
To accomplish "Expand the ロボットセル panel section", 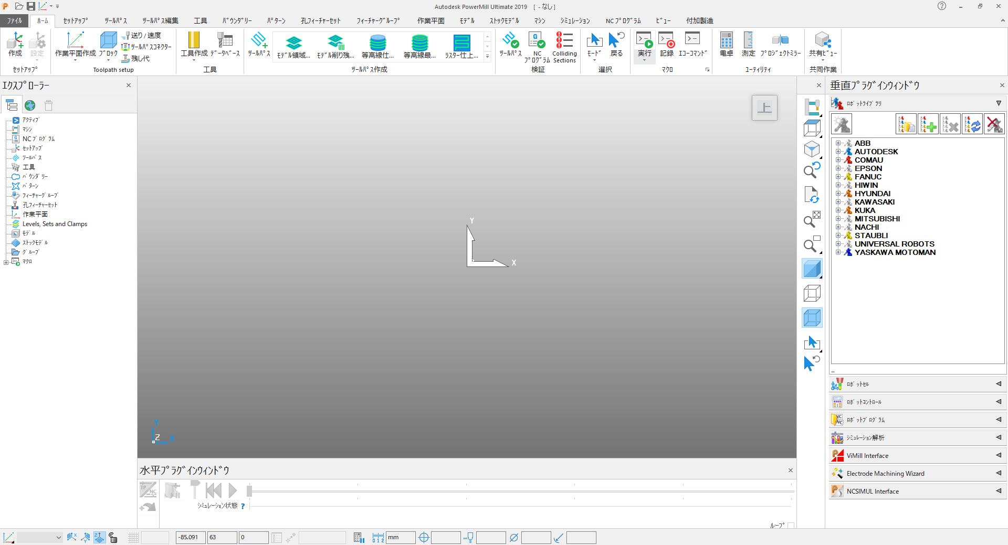I will pos(917,384).
